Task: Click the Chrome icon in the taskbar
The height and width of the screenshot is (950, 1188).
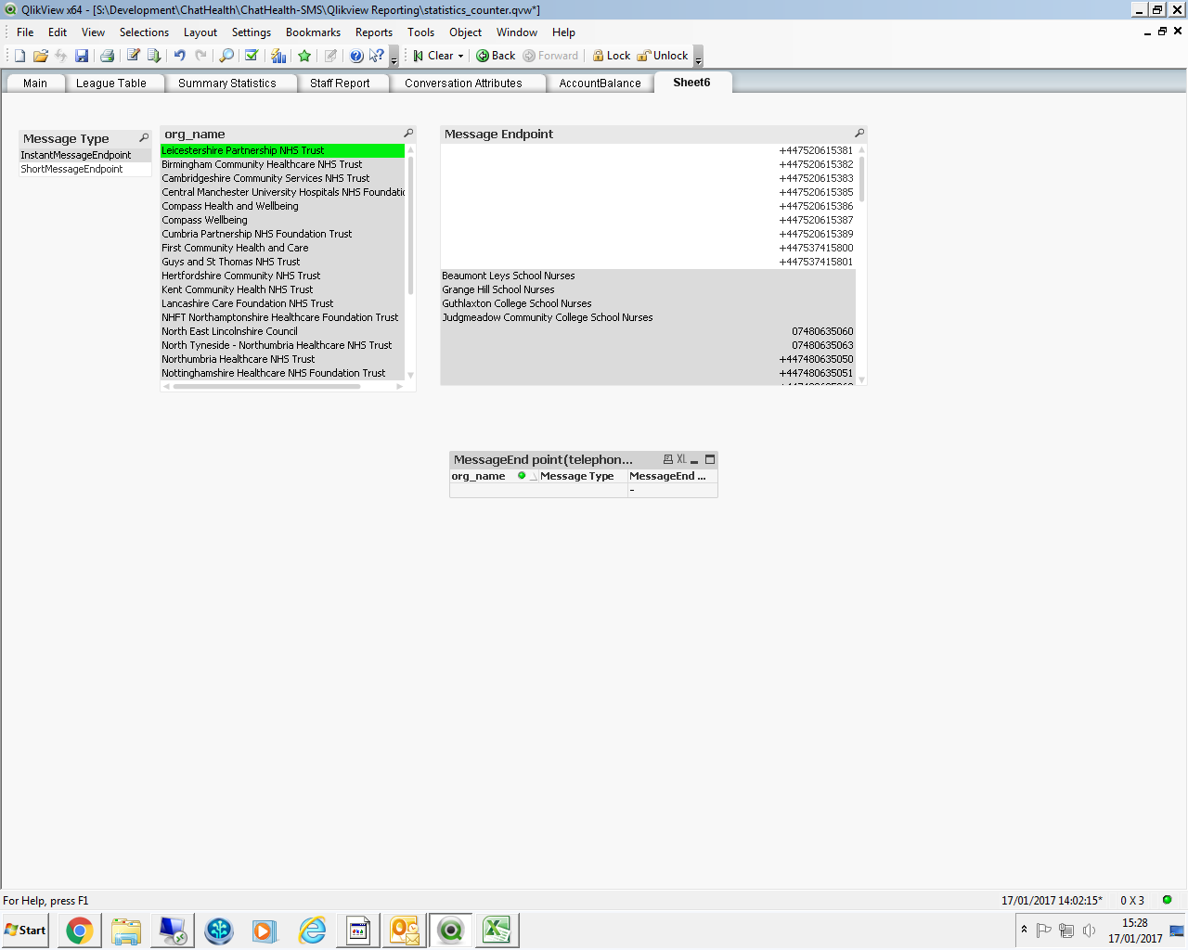Action: click(80, 931)
